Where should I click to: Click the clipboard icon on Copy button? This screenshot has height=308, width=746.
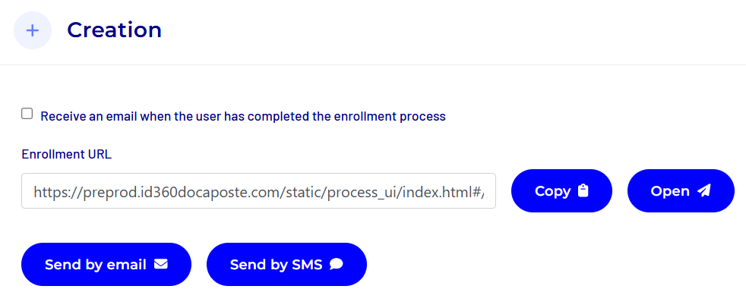[583, 191]
